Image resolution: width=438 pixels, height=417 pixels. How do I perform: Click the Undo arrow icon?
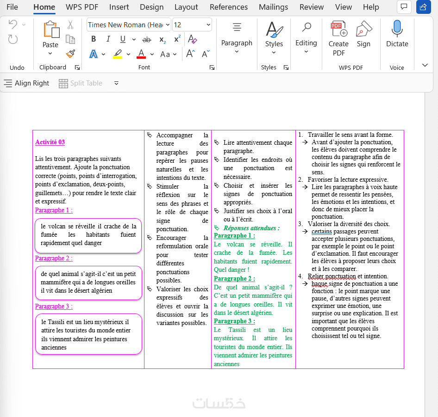click(13, 25)
